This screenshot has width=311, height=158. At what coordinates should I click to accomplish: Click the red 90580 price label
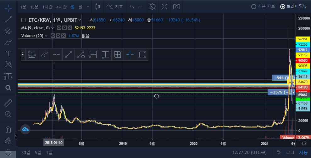303,60
